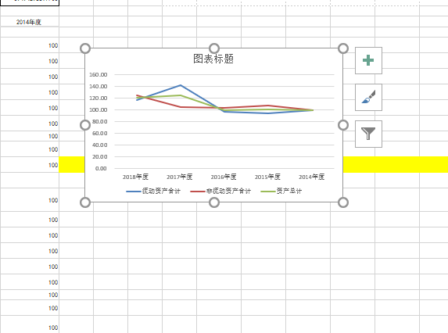Select the 100 cell in yellow highlighted row

[30, 165]
